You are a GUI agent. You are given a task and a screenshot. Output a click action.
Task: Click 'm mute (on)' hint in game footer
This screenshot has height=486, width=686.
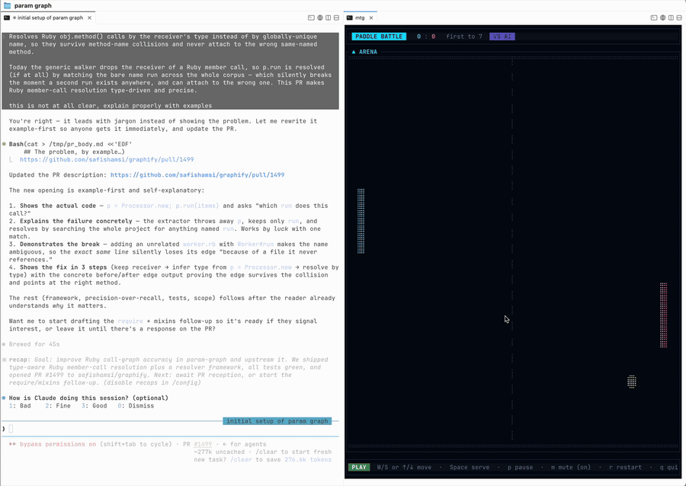pyautogui.click(x=570, y=467)
